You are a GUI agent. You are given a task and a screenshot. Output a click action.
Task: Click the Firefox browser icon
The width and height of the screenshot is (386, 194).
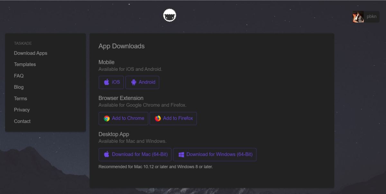tap(157, 118)
